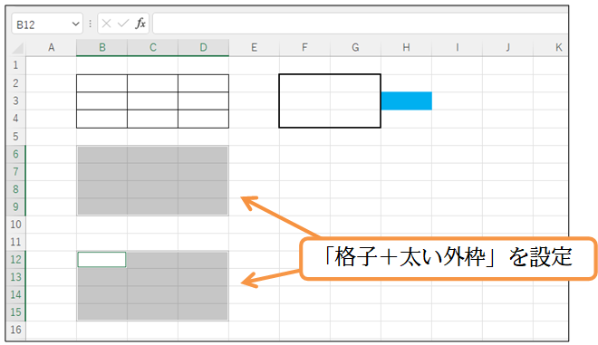Click gray selected cell C7
Viewport: 598px width, 345px height.
pyautogui.click(x=152, y=171)
